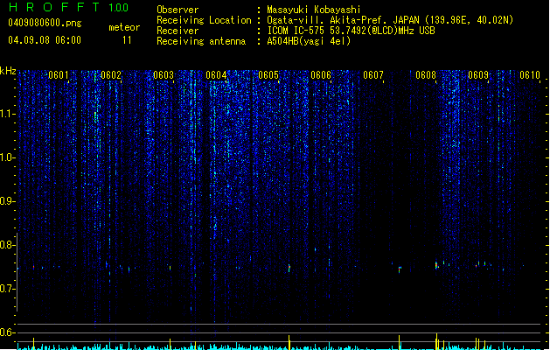Click the Receiver label
This screenshot has width=550, height=350.
pos(178,31)
